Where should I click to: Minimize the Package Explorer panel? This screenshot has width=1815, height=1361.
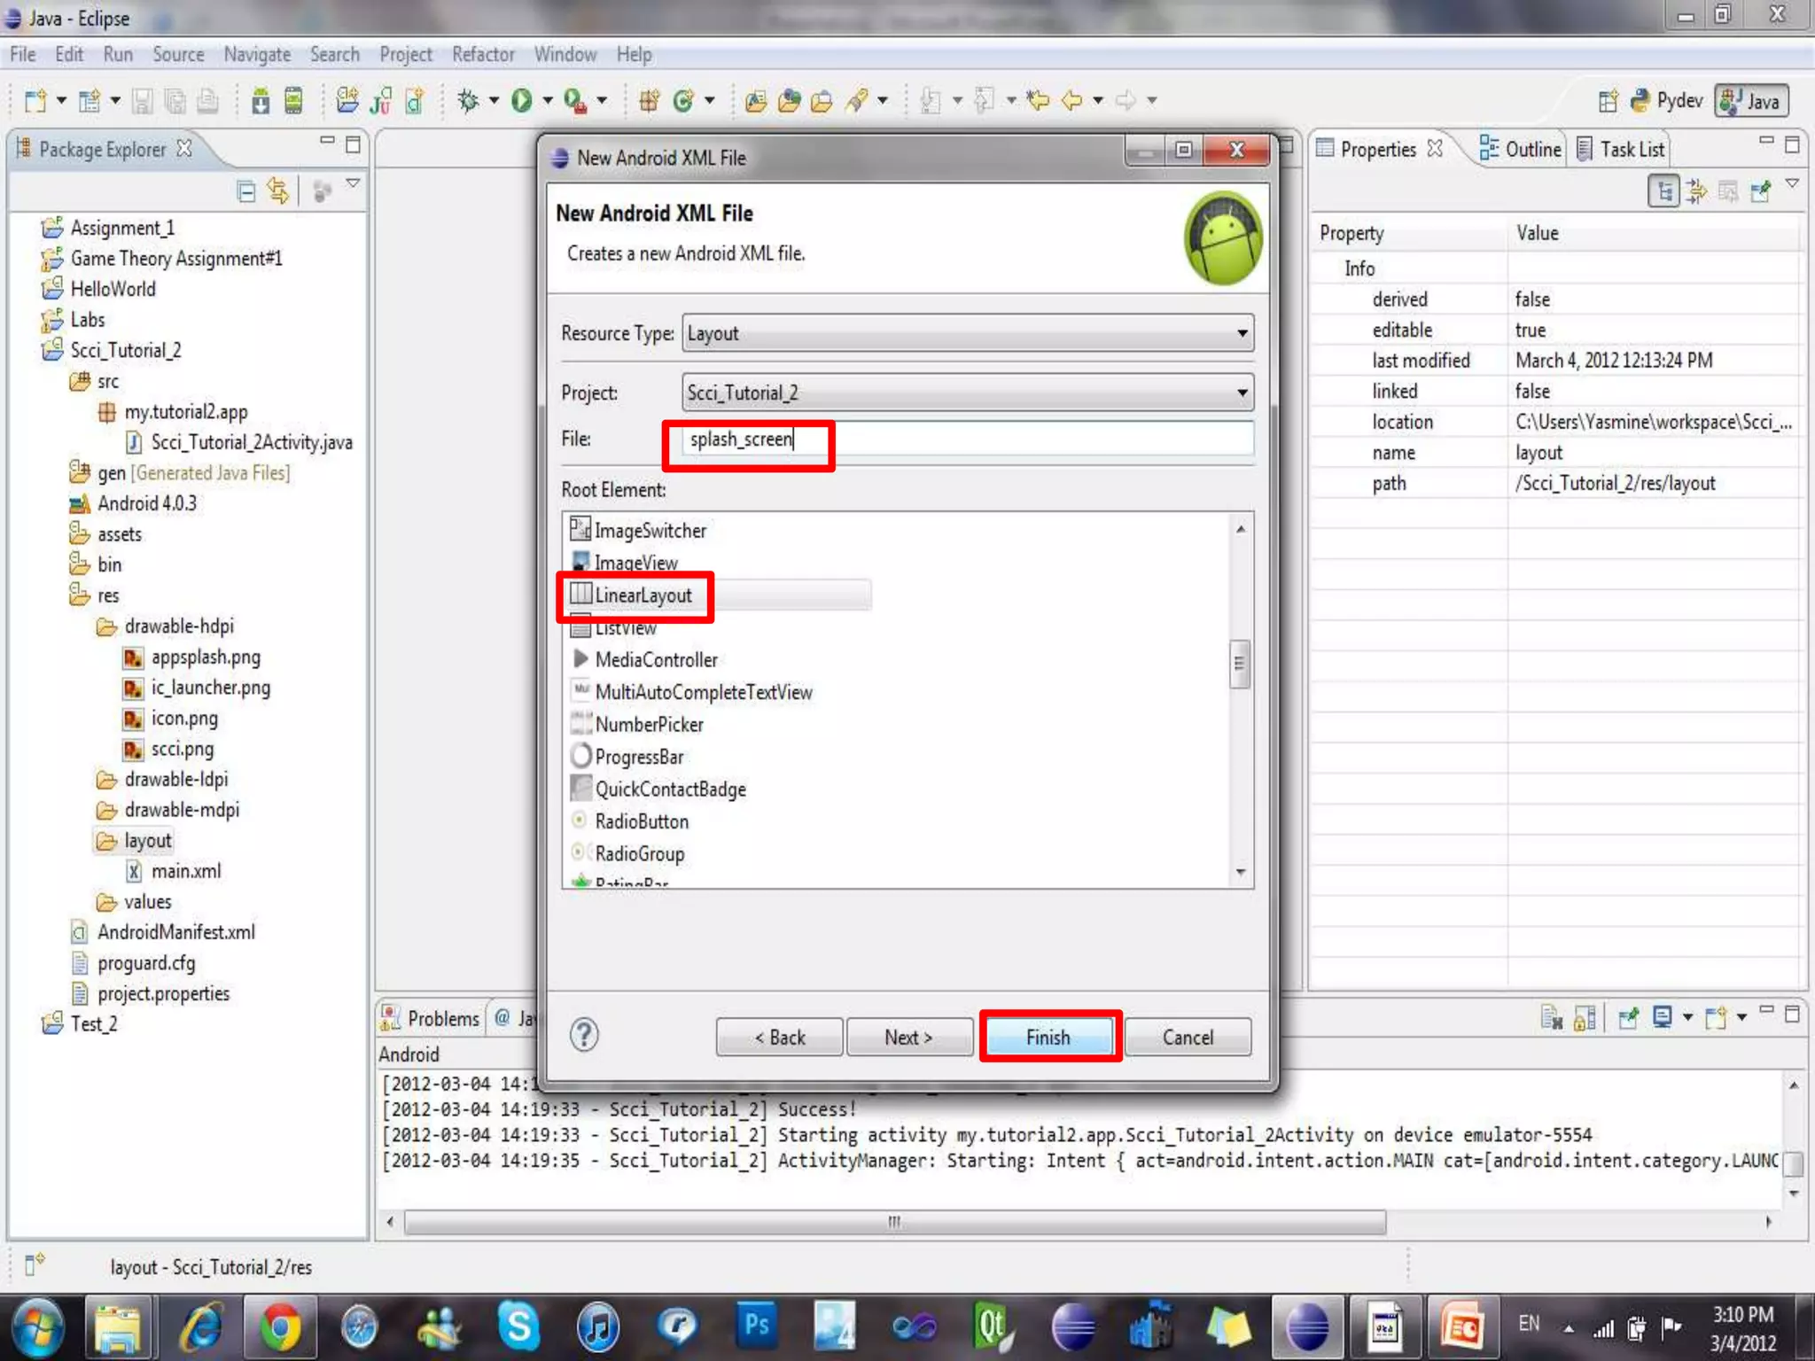pyautogui.click(x=328, y=141)
